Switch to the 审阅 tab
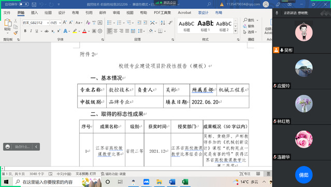Screen dimensions: 331x187 [x=116, y=12]
